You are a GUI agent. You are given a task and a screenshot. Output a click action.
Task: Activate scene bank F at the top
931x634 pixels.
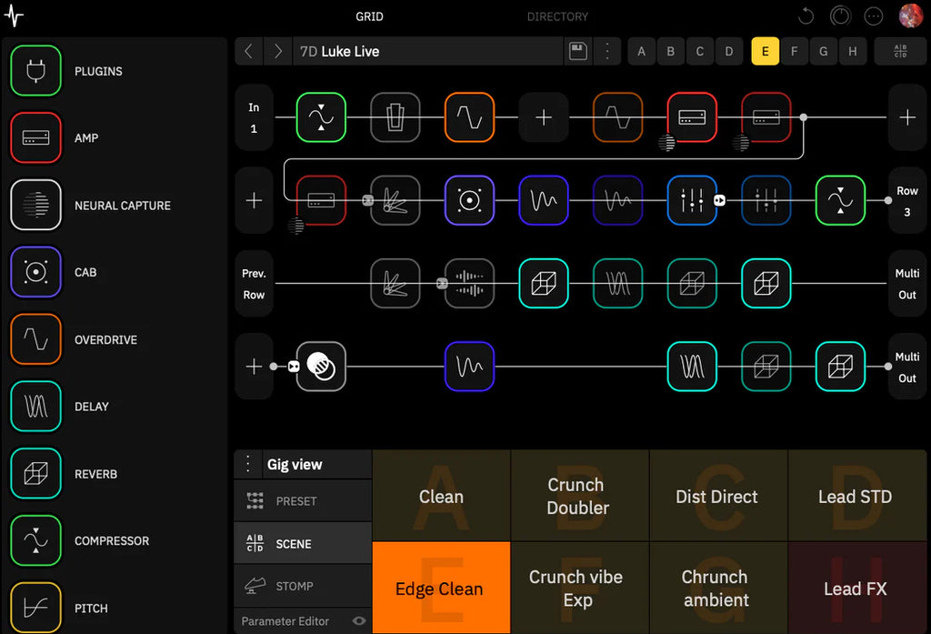(794, 51)
